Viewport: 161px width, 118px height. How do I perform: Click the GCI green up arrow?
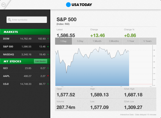48,68
